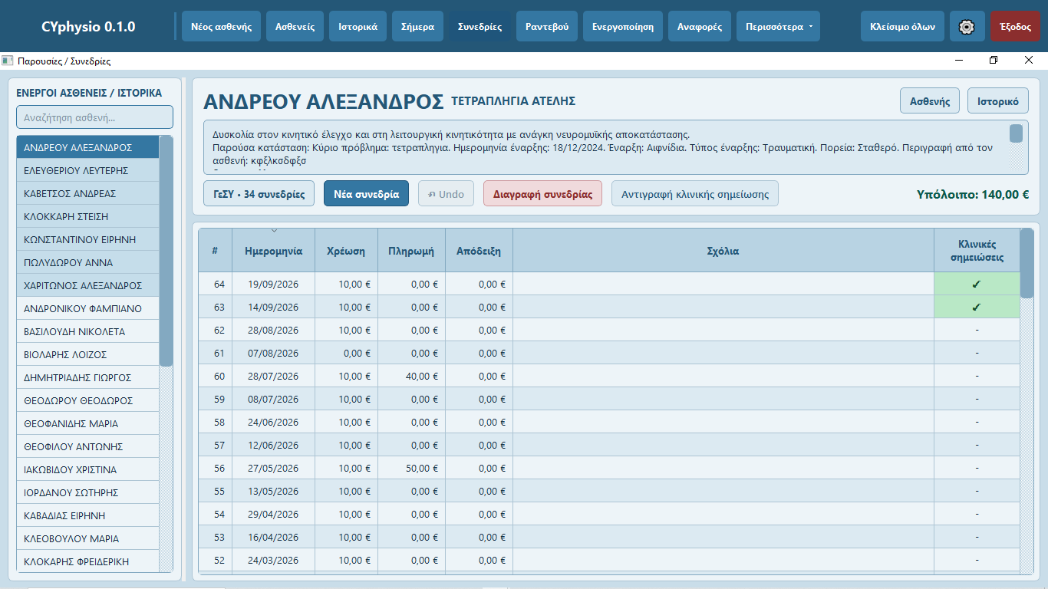The width and height of the screenshot is (1048, 589).
Task: Click the 50,00 € payment cell
Action: coord(411,468)
